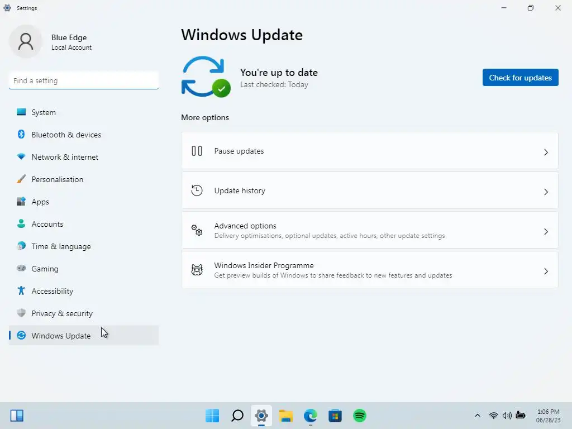Select the Advanced options label

click(x=245, y=226)
